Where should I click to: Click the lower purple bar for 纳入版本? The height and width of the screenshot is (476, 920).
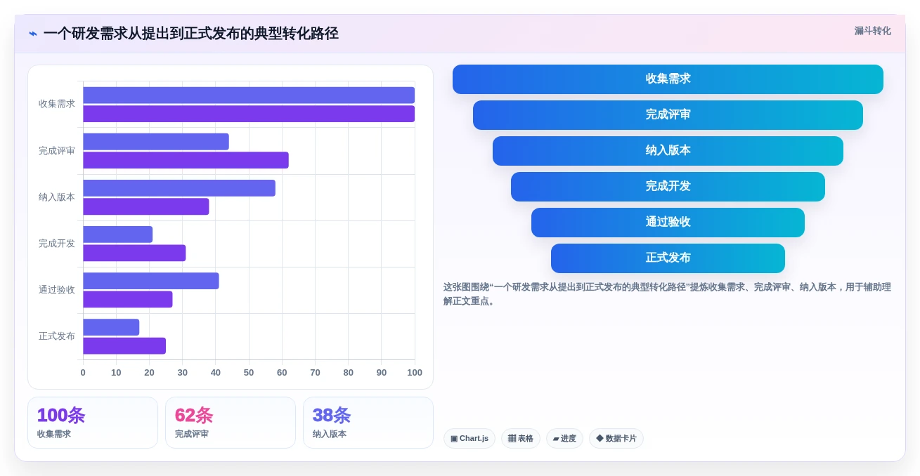(146, 206)
